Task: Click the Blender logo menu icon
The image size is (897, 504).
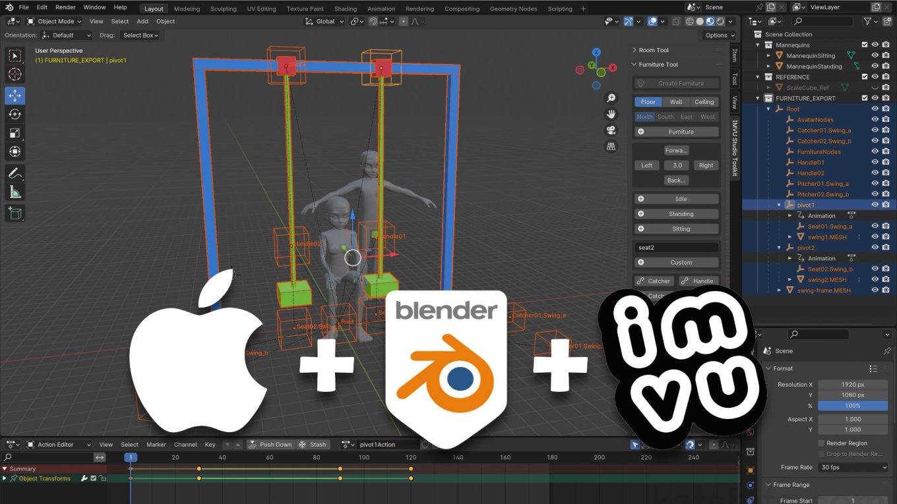Action: point(10,7)
